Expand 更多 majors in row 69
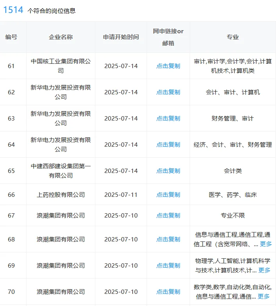The height and width of the screenshot is (306, 276). (x=264, y=270)
